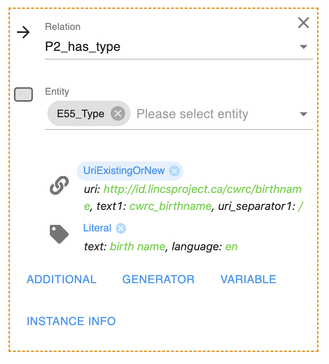
Task: Open the Relation dropdown arrow
Action: (x=303, y=47)
